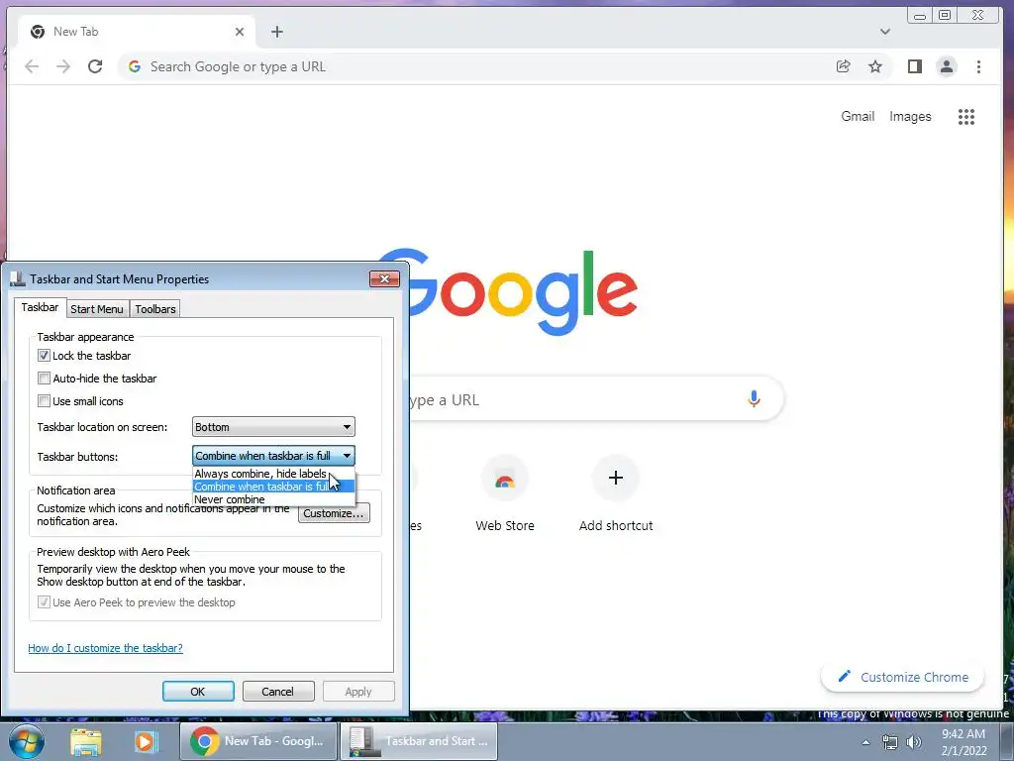Switch to the Toolbars tab
The width and height of the screenshot is (1014, 761).
pyautogui.click(x=155, y=309)
